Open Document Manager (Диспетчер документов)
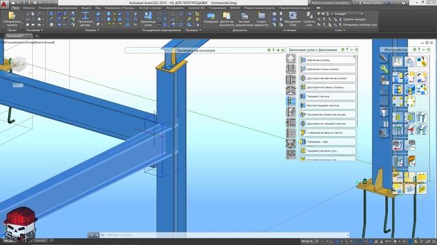Viewport: 437px width, 245px height. (x=227, y=19)
